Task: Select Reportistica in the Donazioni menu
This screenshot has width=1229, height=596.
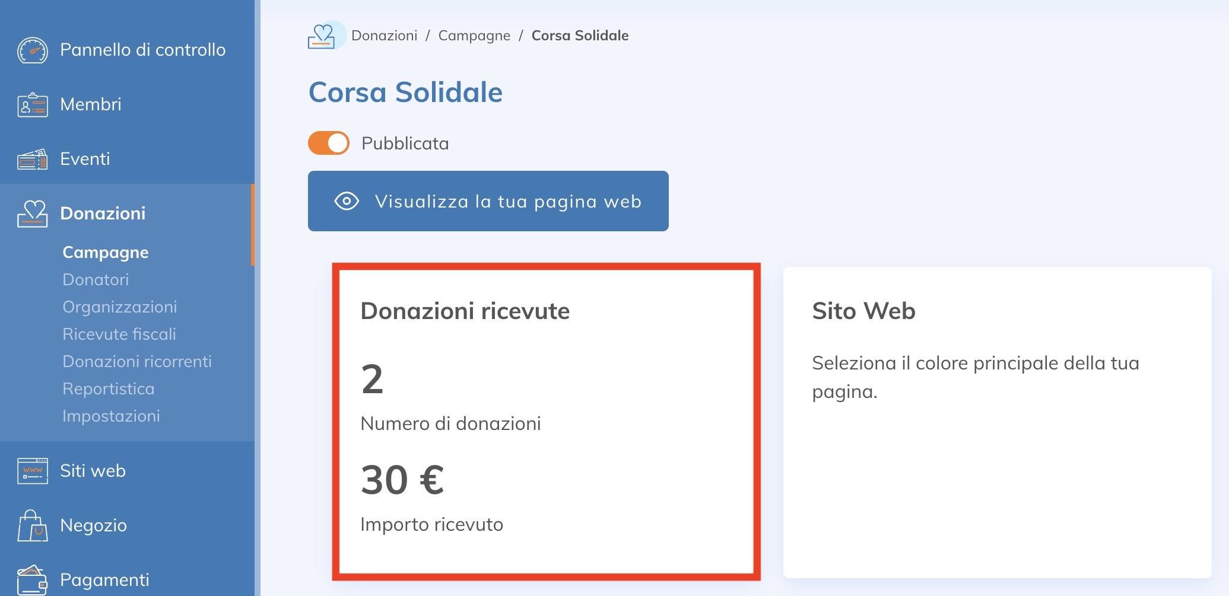Action: pyautogui.click(x=108, y=388)
